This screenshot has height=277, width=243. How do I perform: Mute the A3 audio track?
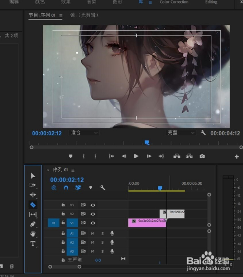(93, 251)
